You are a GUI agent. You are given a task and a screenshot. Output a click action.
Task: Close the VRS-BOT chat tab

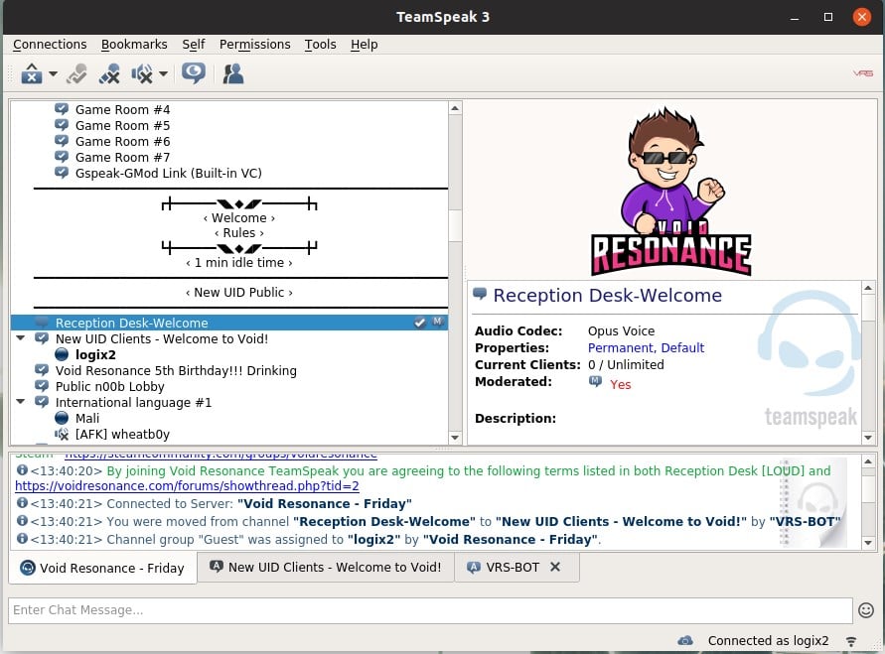pos(555,568)
